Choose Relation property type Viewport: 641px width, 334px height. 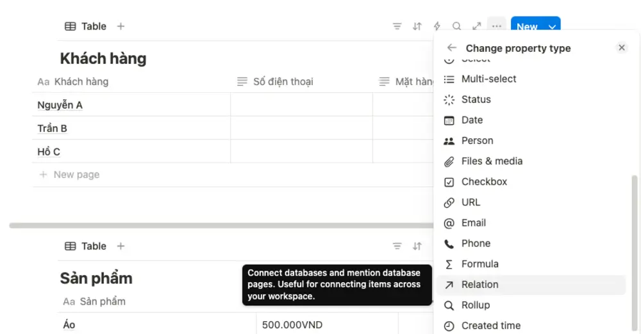(x=531, y=285)
